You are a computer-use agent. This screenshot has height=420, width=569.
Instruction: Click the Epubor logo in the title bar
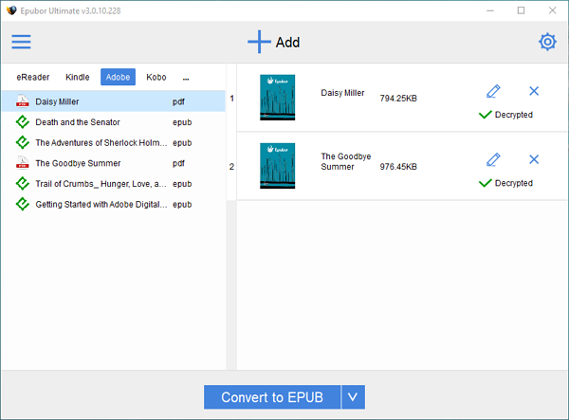[11, 10]
